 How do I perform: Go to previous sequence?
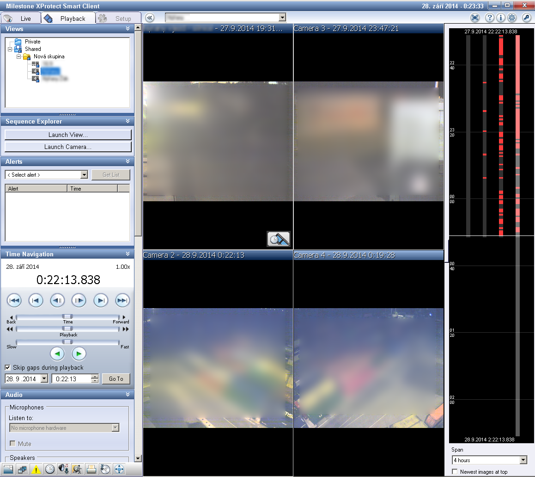pyautogui.click(x=36, y=301)
